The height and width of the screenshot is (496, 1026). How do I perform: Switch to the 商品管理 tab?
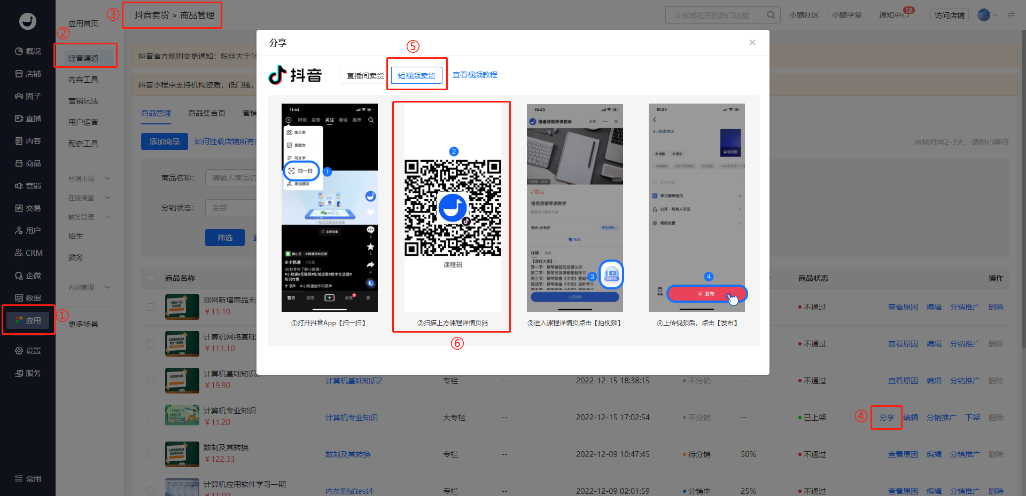[x=156, y=113]
